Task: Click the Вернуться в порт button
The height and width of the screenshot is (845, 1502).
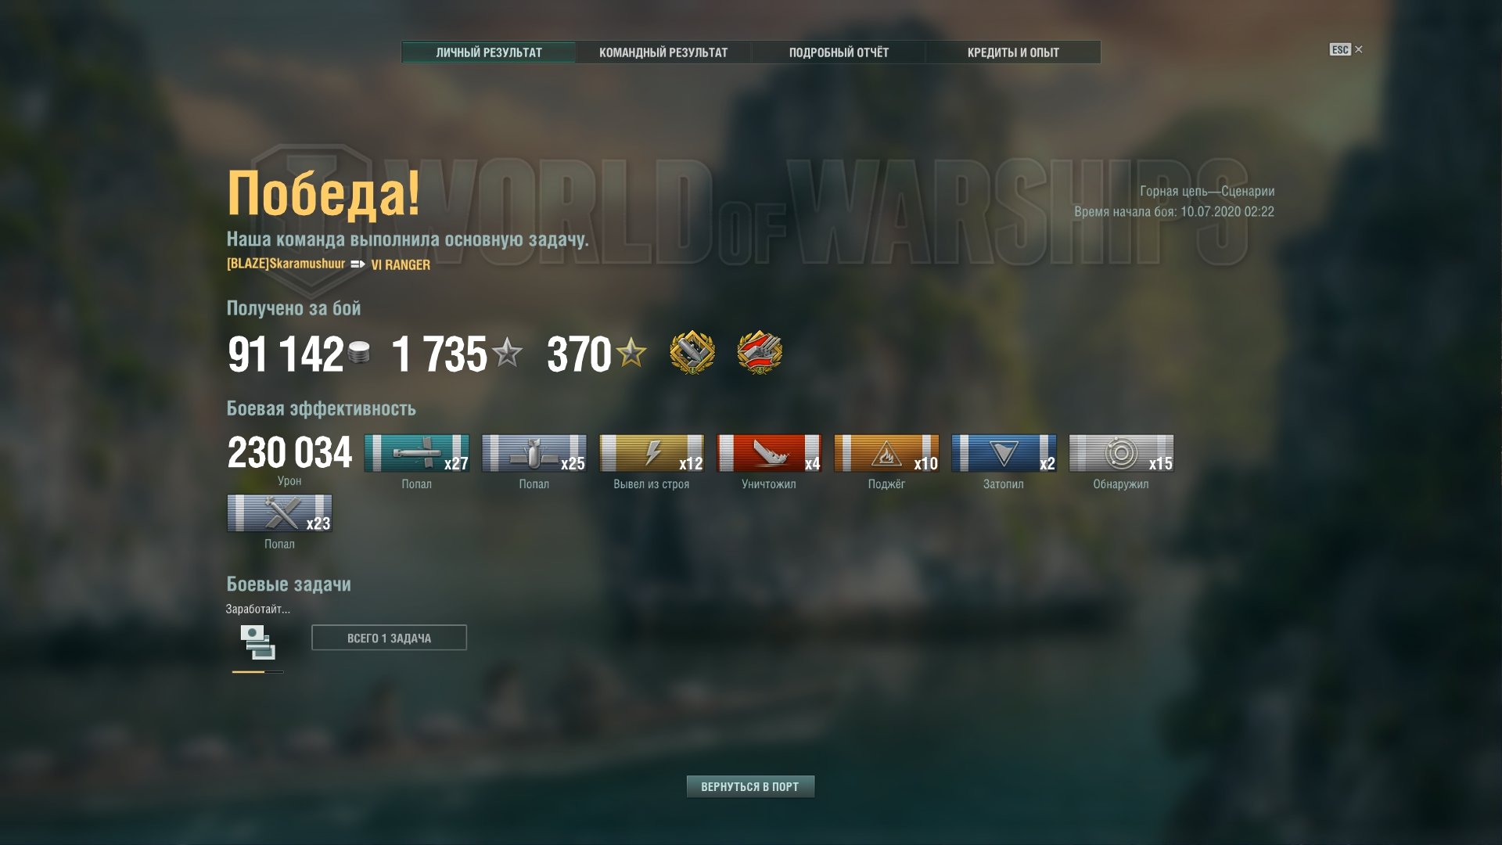Action: [x=750, y=786]
